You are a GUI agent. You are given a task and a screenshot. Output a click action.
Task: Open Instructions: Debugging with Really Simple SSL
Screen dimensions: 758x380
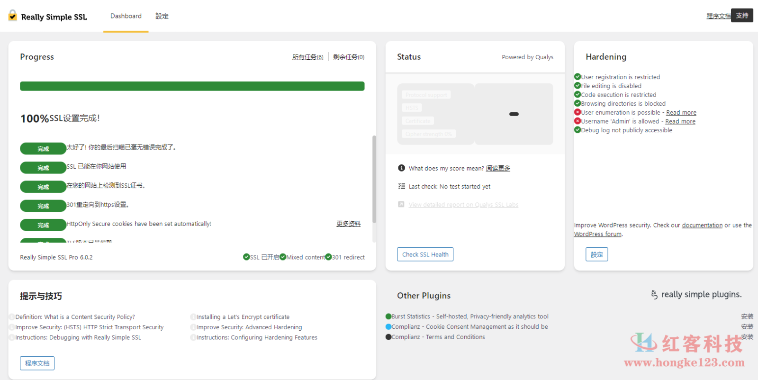pos(78,337)
